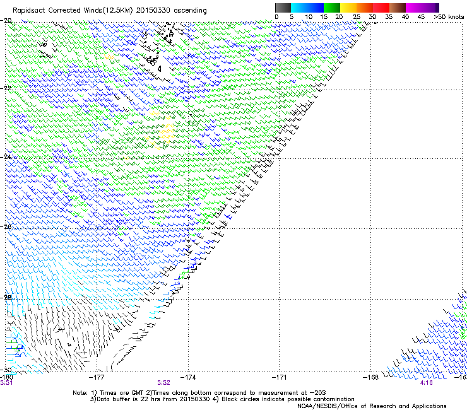
Task: Click the -168 longitude axis label
Action: pyautogui.click(x=370, y=378)
